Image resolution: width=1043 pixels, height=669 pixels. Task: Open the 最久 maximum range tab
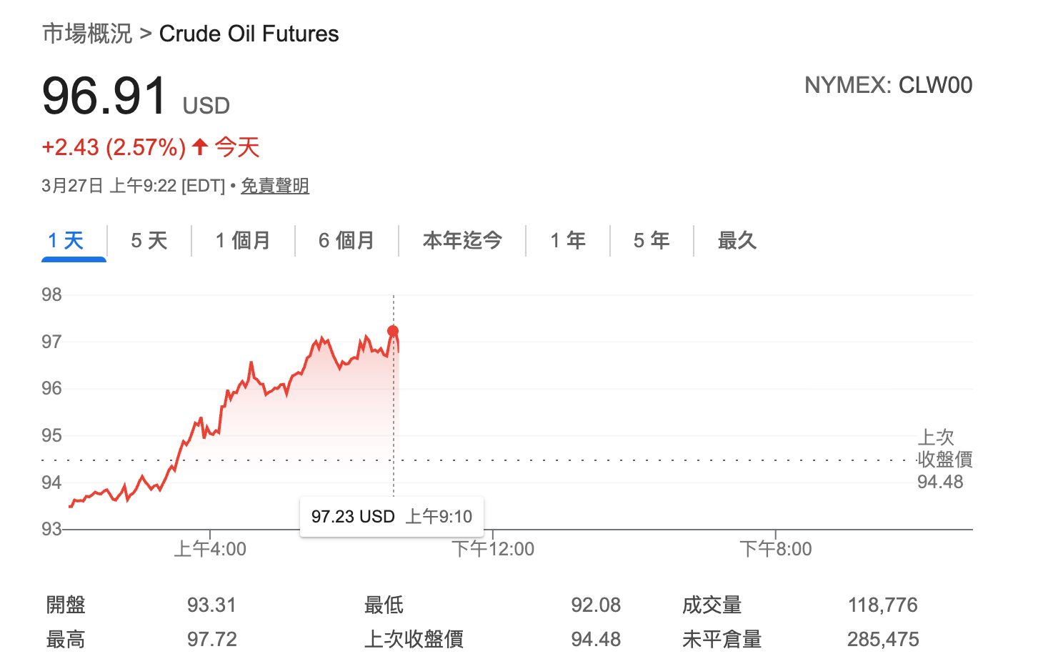coord(737,240)
